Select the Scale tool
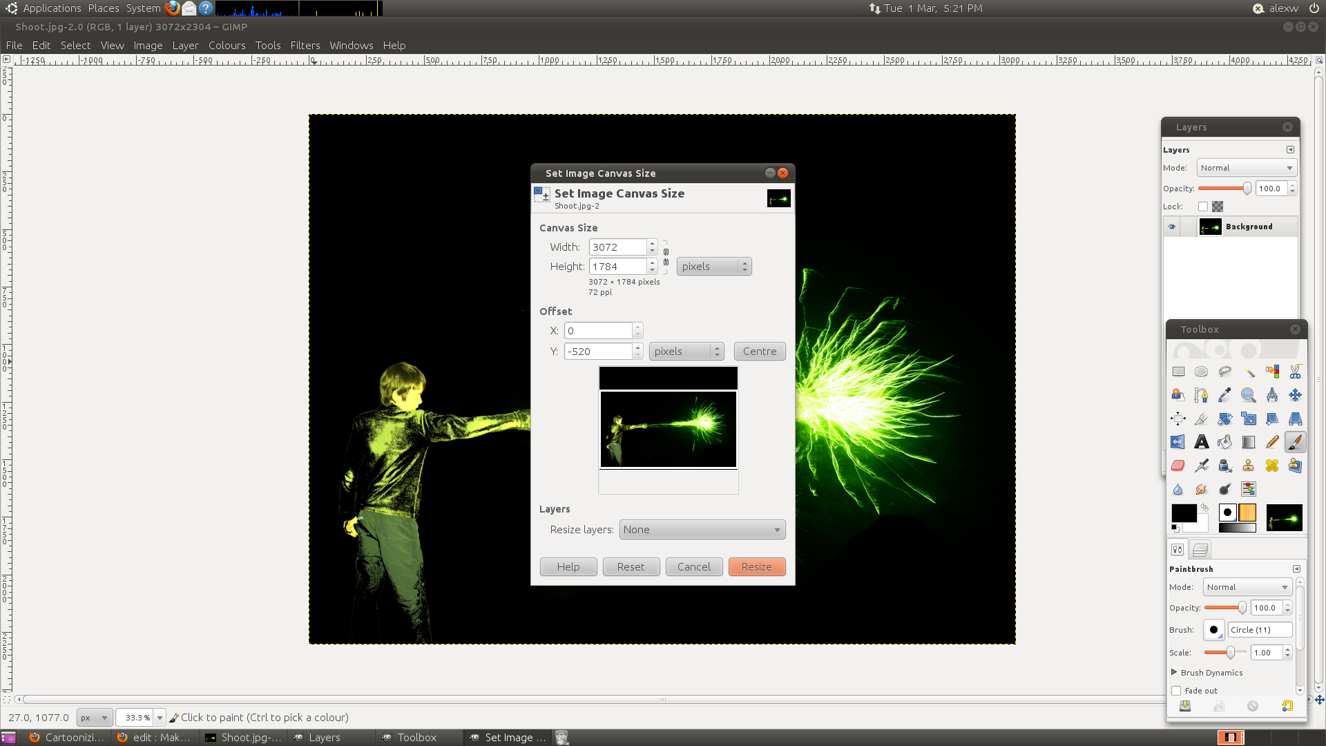The height and width of the screenshot is (746, 1326). (x=1249, y=419)
